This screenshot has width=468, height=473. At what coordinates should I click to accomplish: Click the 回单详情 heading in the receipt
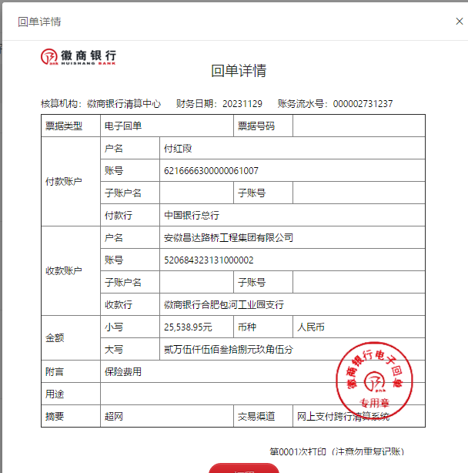point(239,71)
